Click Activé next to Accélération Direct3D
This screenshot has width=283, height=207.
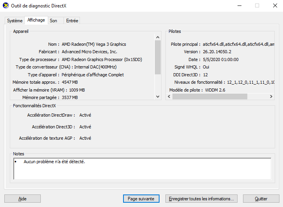[x=85, y=127]
